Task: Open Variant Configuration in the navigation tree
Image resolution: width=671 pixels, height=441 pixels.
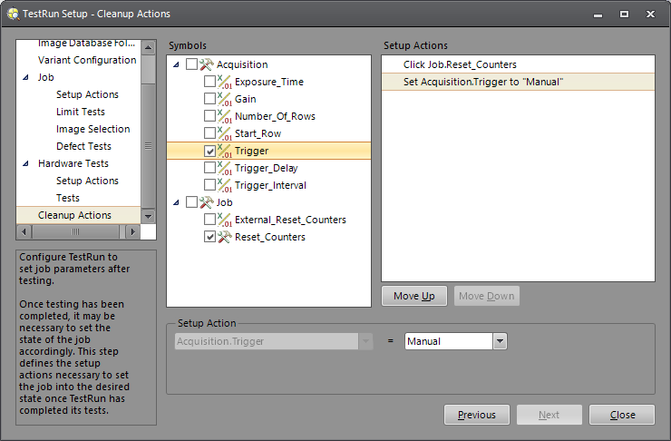Action: coord(87,60)
